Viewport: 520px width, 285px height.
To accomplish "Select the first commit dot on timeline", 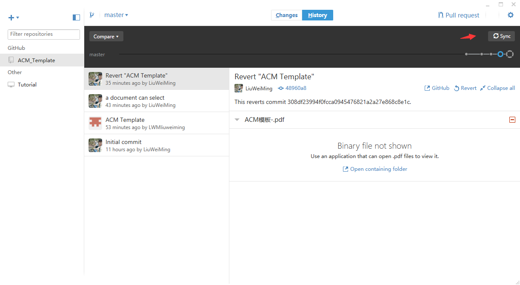I will 466,54.
